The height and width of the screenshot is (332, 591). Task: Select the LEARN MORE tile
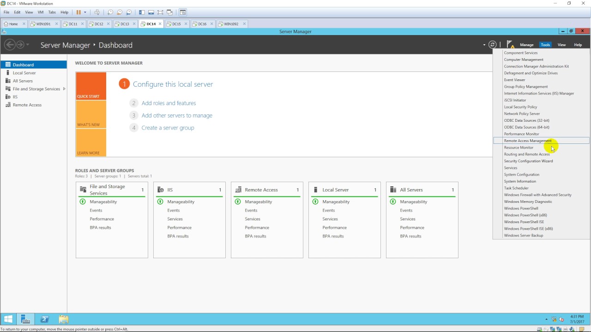coord(91,142)
